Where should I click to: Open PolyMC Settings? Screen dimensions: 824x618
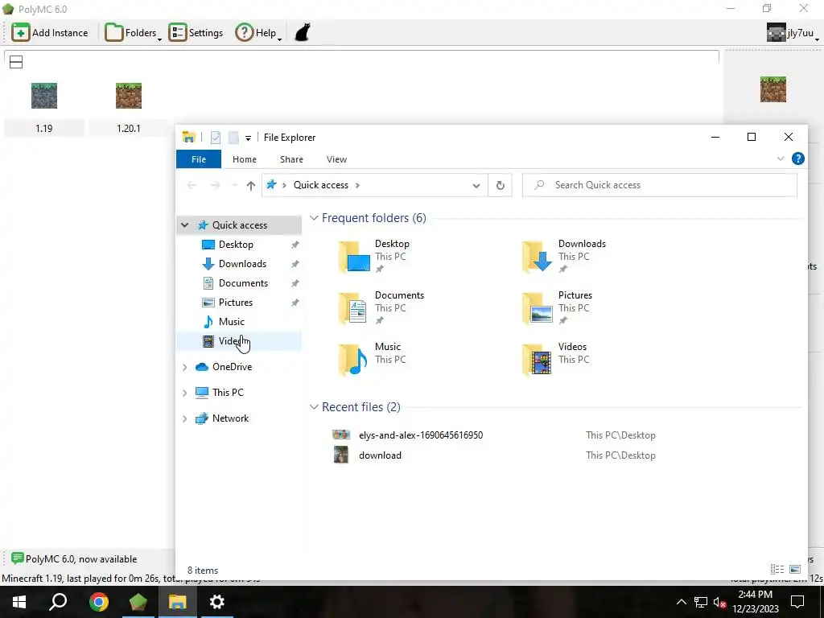[196, 32]
